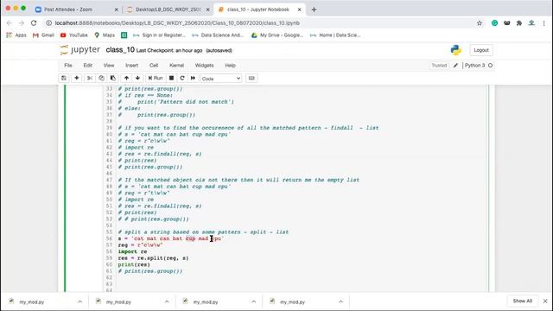The width and height of the screenshot is (553, 311).
Task: Click the localhost address bar
Action: click(x=261, y=23)
